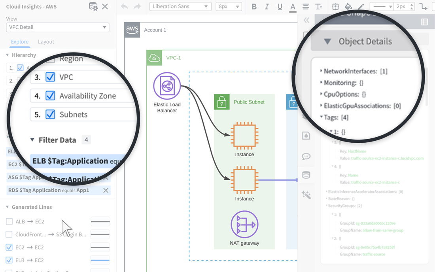
Task: Enable the ALB → EC2 generated line checkbox
Action: pyautogui.click(x=9, y=221)
